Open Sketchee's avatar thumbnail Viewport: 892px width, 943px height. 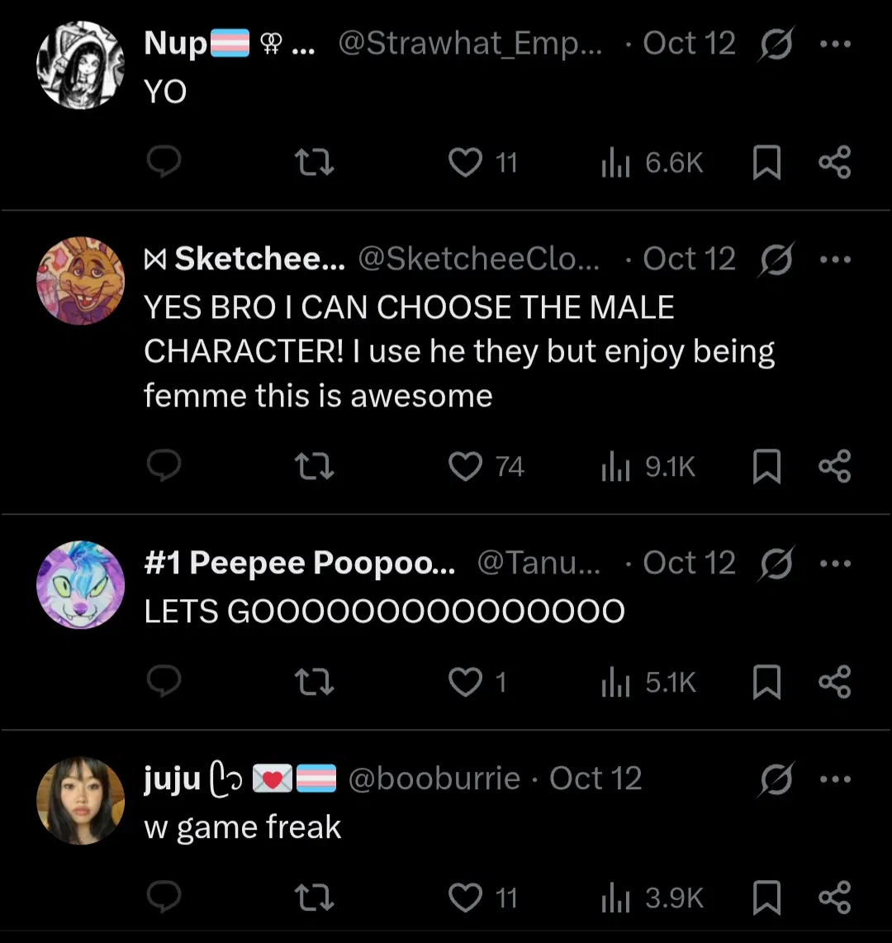coord(80,281)
